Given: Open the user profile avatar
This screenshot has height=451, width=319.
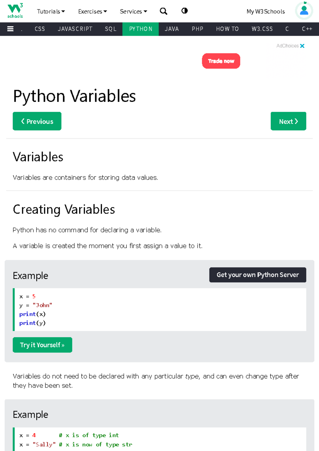Looking at the screenshot, I should (x=304, y=11).
